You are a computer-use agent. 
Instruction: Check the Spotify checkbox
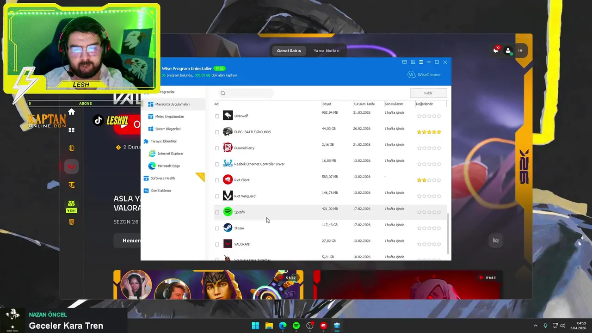tap(217, 212)
